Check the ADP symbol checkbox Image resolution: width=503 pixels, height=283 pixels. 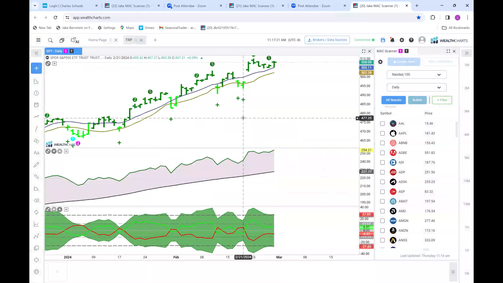coord(382,172)
